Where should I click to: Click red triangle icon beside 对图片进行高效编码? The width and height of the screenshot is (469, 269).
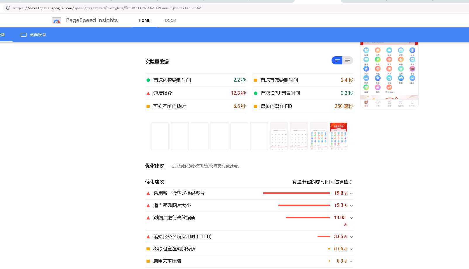148,218
